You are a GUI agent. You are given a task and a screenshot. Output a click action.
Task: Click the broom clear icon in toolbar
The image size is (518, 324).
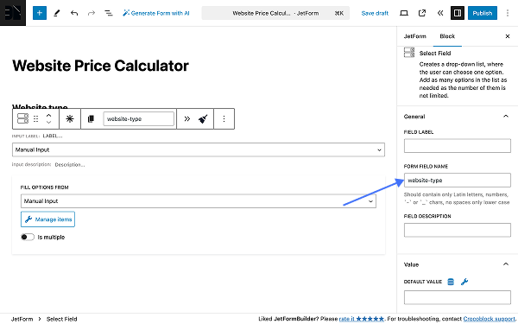click(203, 118)
